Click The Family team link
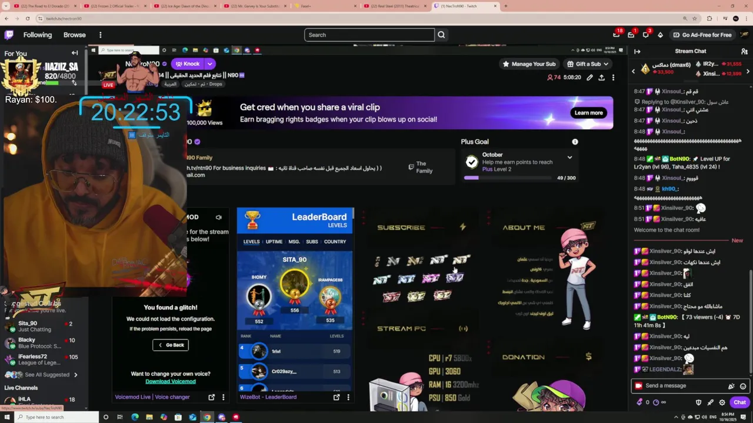Image resolution: width=753 pixels, height=423 pixels. pyautogui.click(x=421, y=167)
